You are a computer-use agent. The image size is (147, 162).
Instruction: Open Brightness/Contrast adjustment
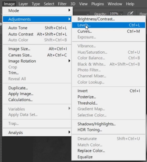[109, 19]
